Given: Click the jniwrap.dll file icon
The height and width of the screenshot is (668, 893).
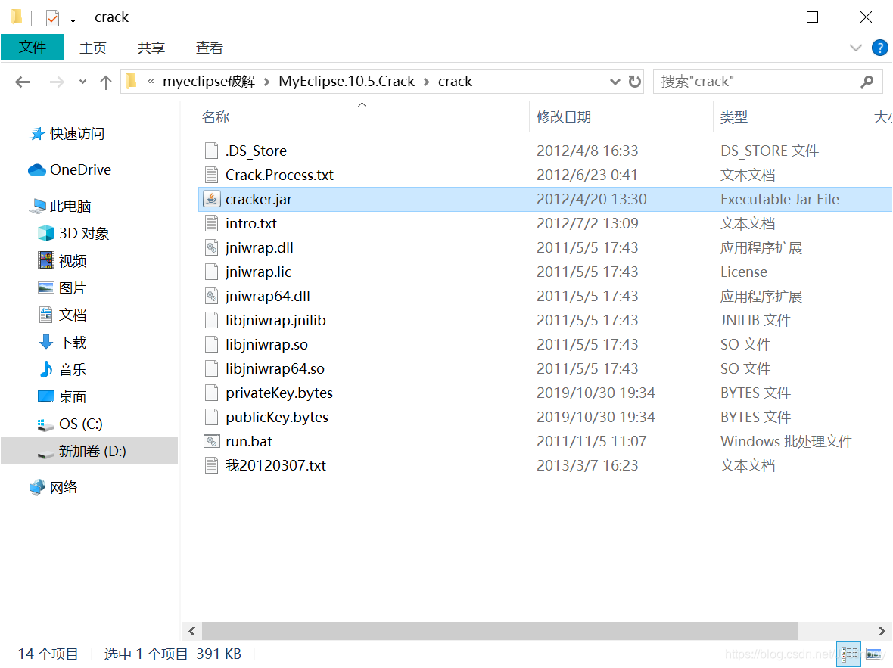Looking at the screenshot, I should 211,247.
